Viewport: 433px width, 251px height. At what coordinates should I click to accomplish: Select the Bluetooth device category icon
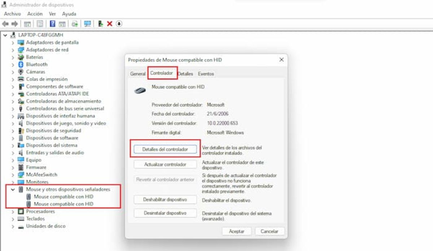[x=21, y=64]
